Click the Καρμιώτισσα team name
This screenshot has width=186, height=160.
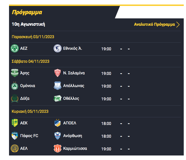75,148
